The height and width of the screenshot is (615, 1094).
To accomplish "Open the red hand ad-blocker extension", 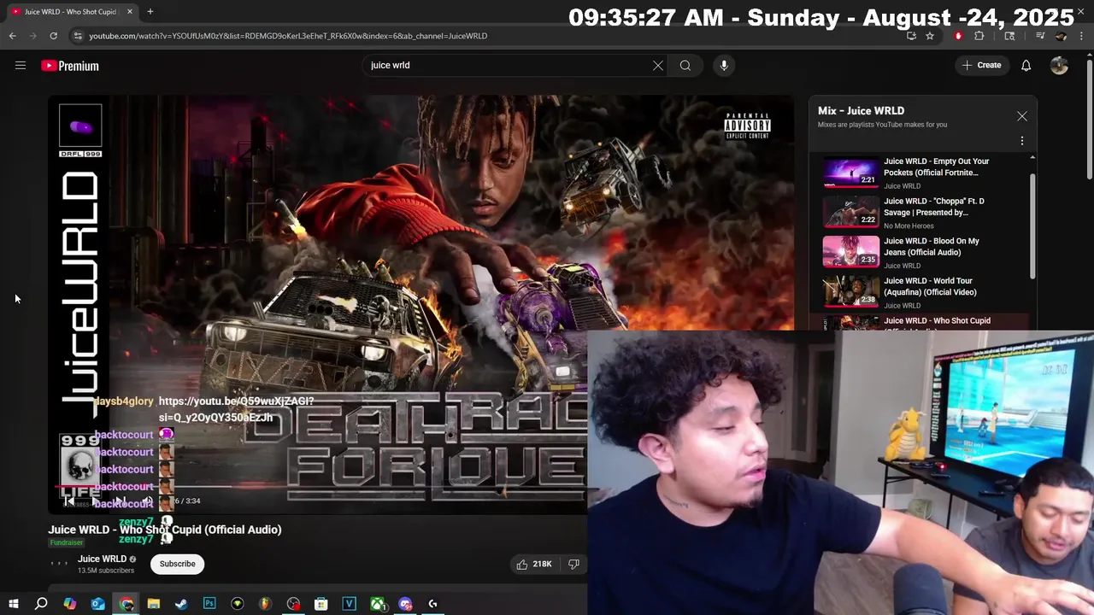I will 958,36.
